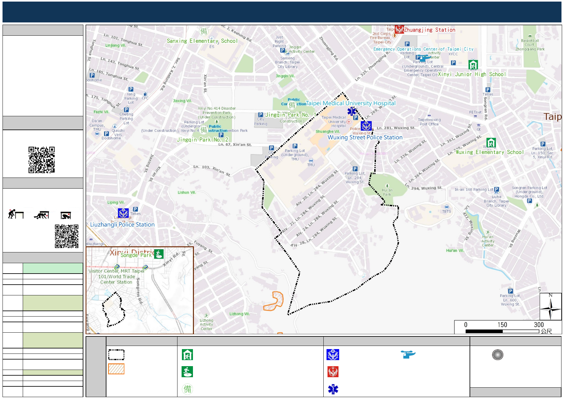Image resolution: width=564 pixels, height=399 pixels.
Task: Click the parking icon at Yang Parking Lot
Action: click(x=131, y=89)
